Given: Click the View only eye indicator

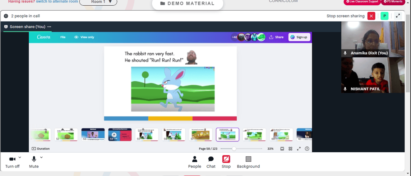Looking at the screenshot, I should click(x=84, y=37).
